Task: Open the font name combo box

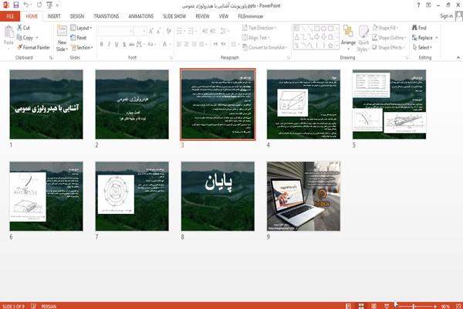Action: (x=116, y=31)
